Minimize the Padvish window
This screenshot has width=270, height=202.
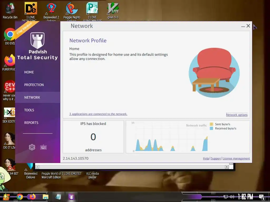point(243,26)
